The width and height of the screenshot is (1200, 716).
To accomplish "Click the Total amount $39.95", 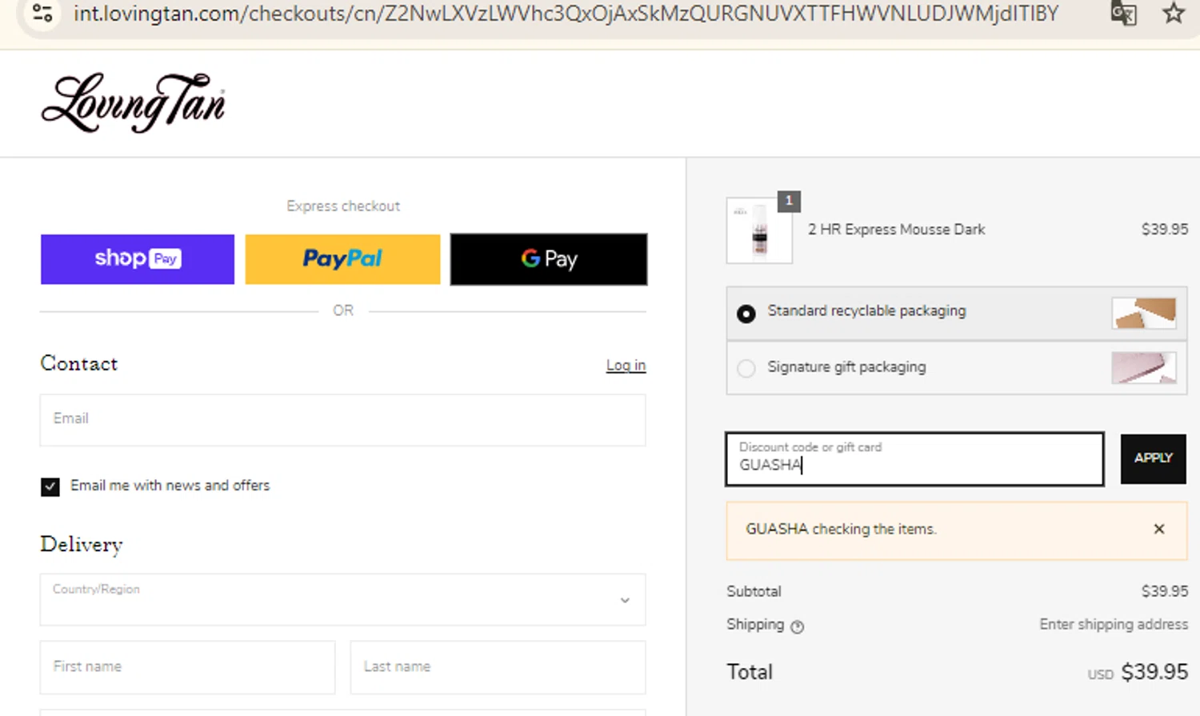I will coord(1154,672).
